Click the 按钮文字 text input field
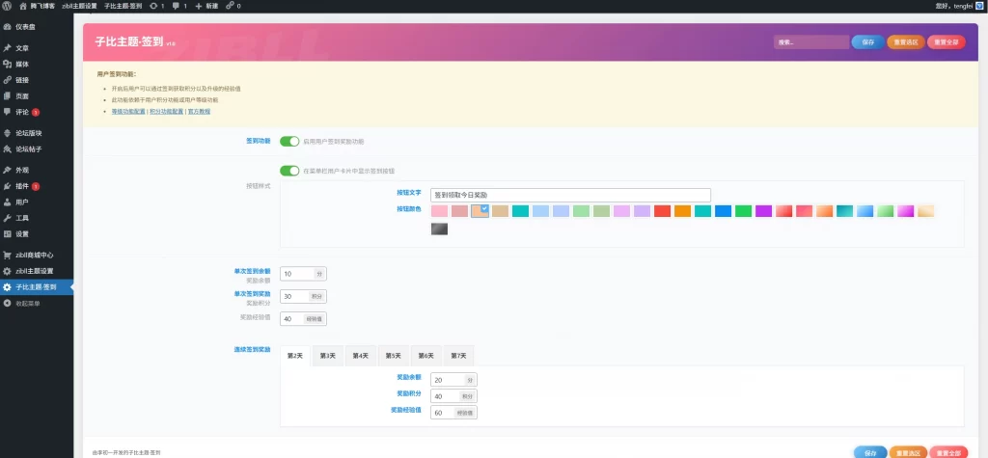This screenshot has height=458, width=988. 569,194
